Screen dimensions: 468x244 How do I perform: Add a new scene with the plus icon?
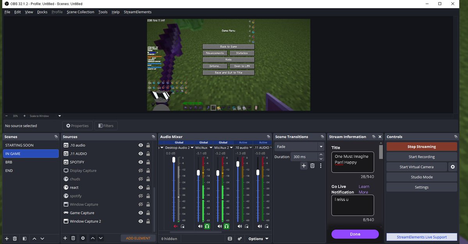pyautogui.click(x=7, y=239)
